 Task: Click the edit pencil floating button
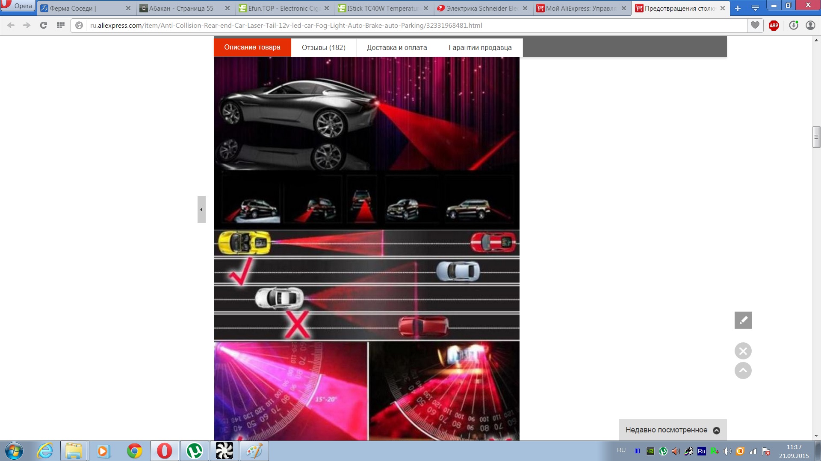pyautogui.click(x=743, y=320)
